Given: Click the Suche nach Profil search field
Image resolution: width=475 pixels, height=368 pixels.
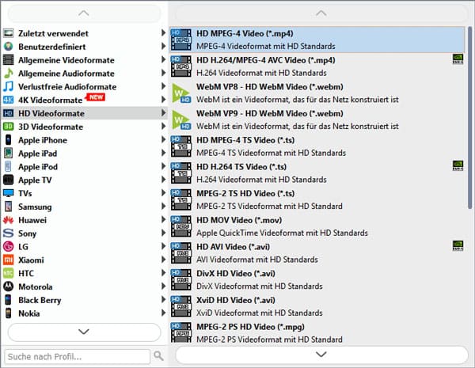Looking at the screenshot, I should click(x=77, y=356).
